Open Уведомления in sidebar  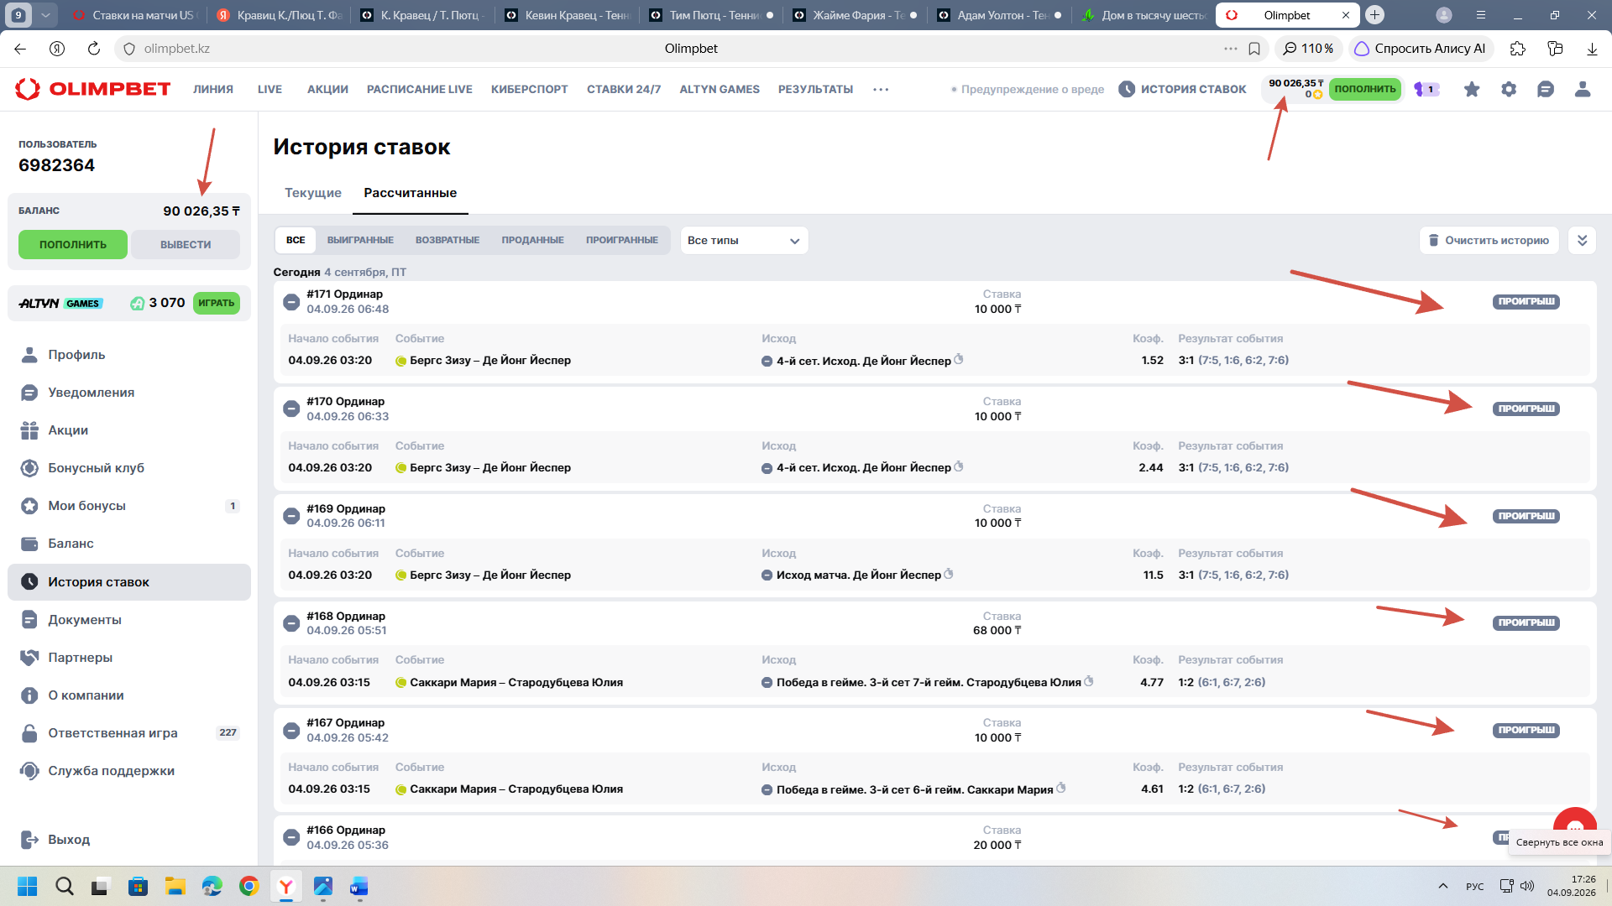point(91,393)
